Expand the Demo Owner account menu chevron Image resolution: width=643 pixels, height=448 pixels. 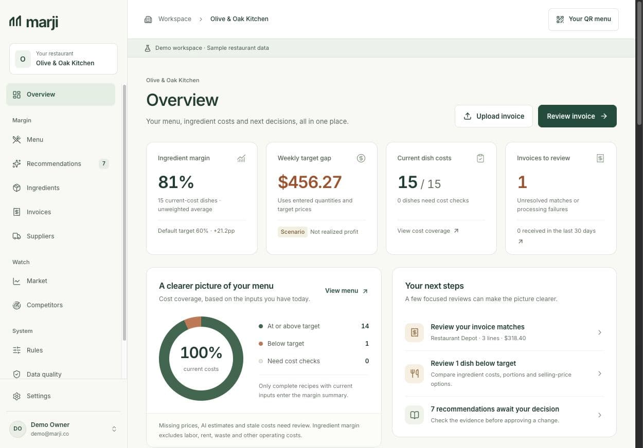pyautogui.click(x=114, y=429)
